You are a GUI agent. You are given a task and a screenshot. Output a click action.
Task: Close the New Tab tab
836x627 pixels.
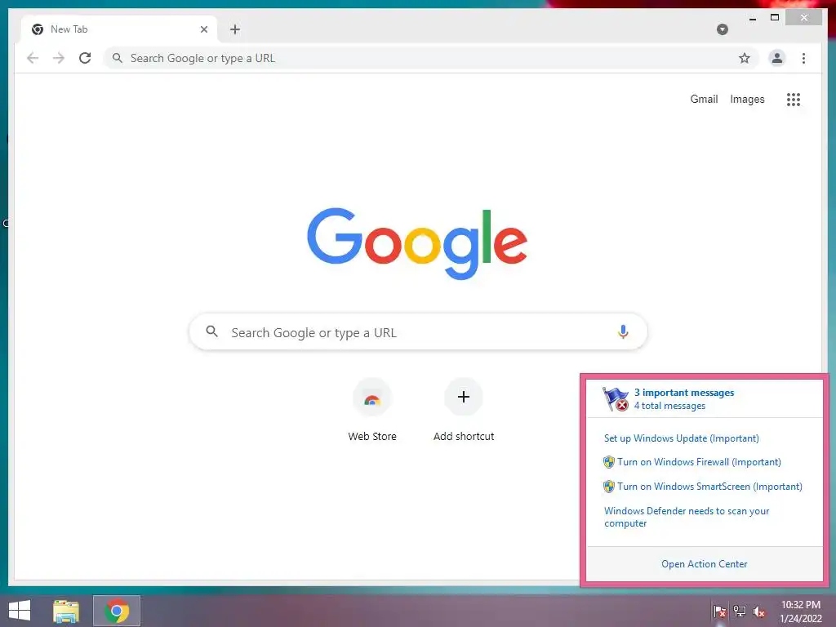click(x=203, y=29)
